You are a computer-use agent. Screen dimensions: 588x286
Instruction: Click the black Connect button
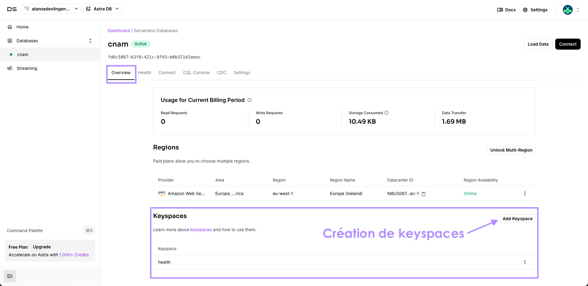coord(568,44)
